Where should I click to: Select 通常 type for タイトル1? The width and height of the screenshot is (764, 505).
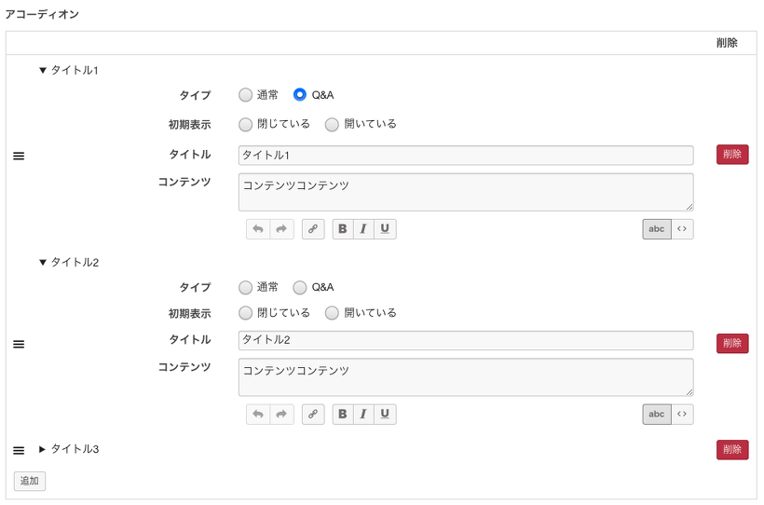[x=246, y=94]
